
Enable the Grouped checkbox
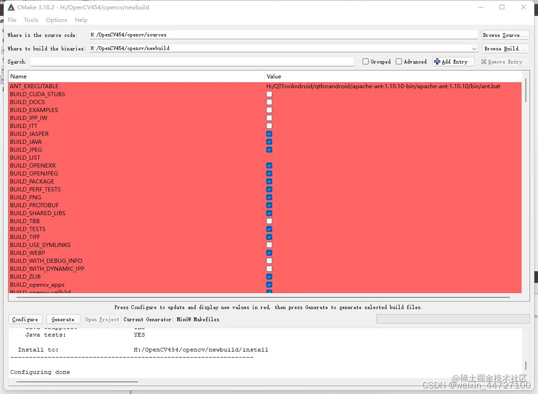point(365,61)
